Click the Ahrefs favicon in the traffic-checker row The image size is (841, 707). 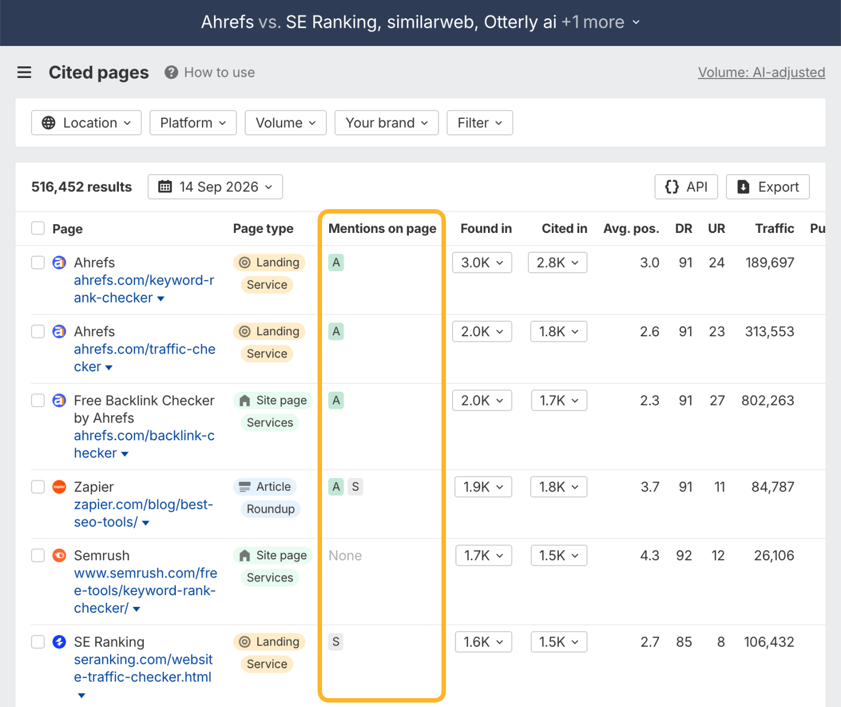coord(59,331)
